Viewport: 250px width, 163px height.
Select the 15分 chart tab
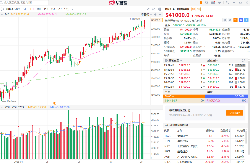click(x=67, y=9)
